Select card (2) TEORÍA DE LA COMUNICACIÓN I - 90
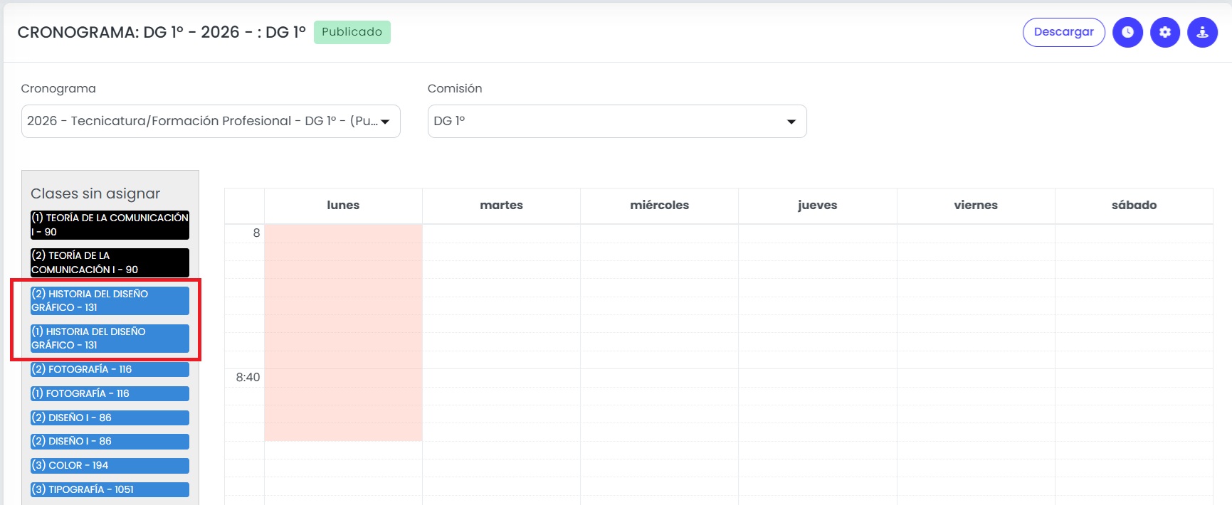Screen dimensions: 1232x505 [110, 262]
